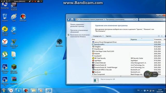Sort by the Установлено column header

(158, 40)
